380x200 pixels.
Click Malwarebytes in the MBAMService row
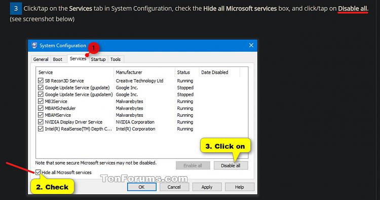[x=129, y=115]
